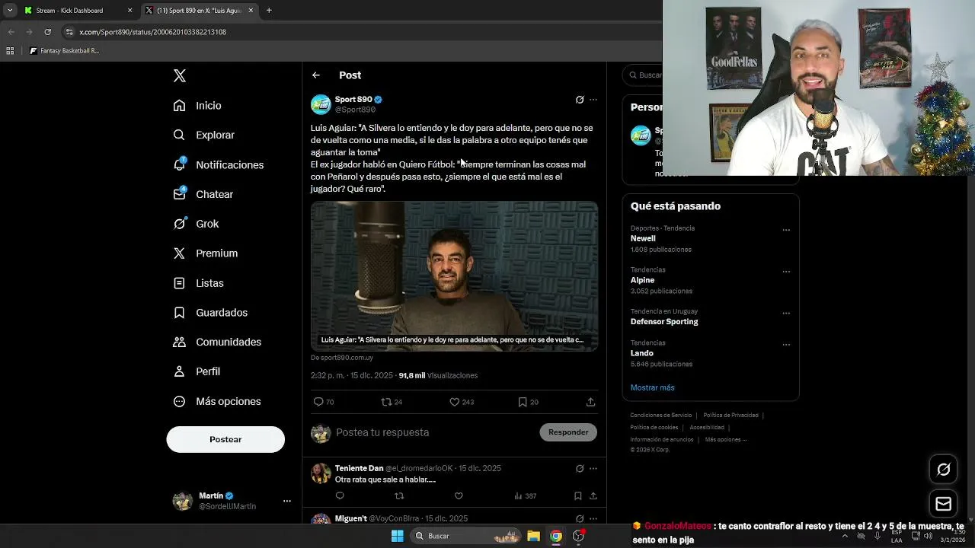Reload the page in browser

[47, 32]
